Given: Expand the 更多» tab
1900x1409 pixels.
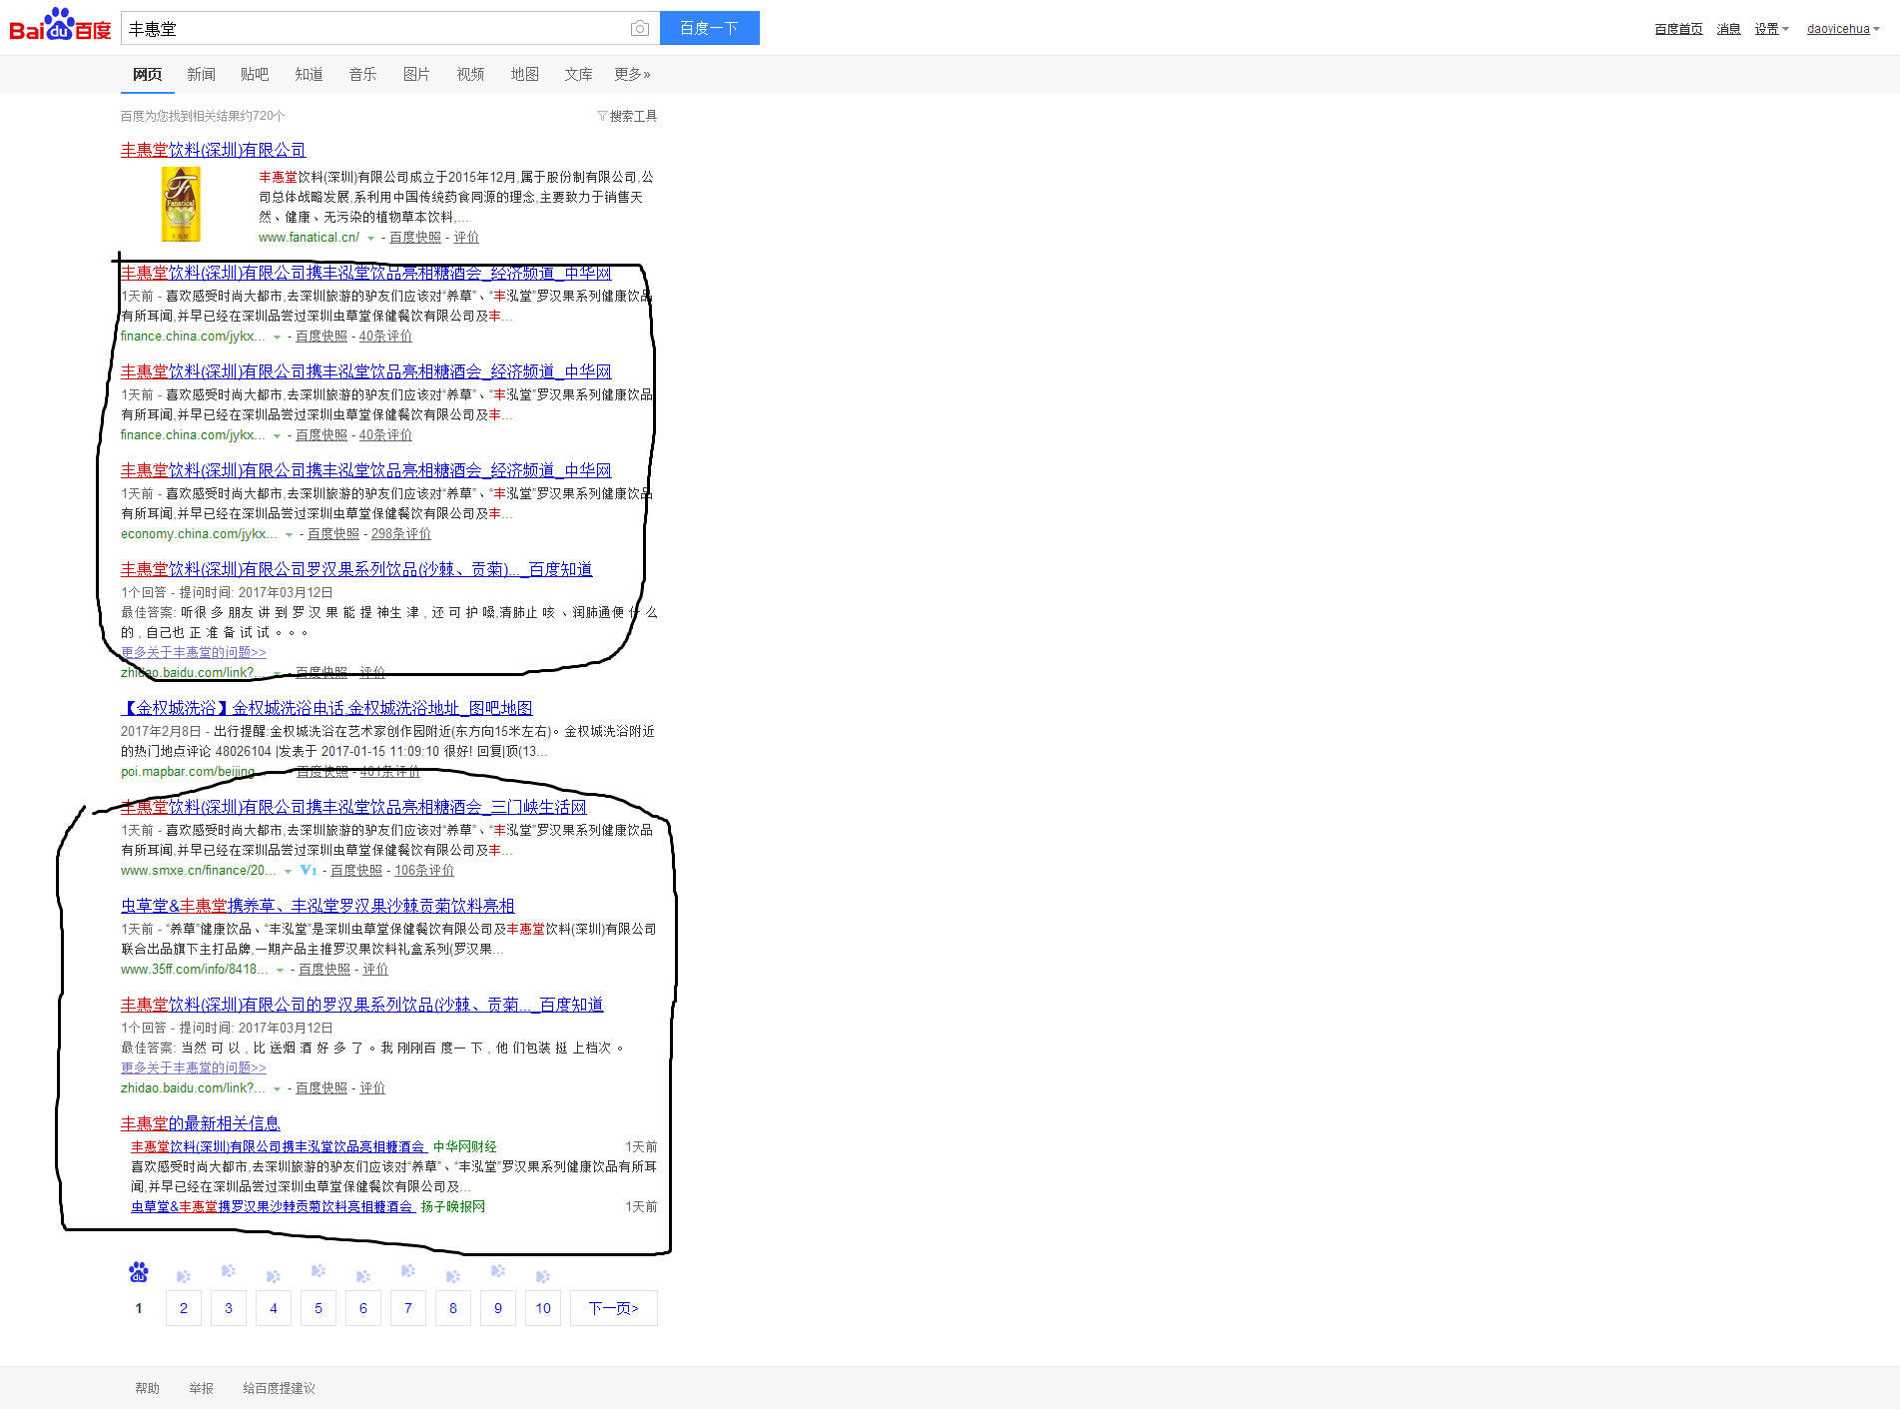Looking at the screenshot, I should [x=632, y=74].
